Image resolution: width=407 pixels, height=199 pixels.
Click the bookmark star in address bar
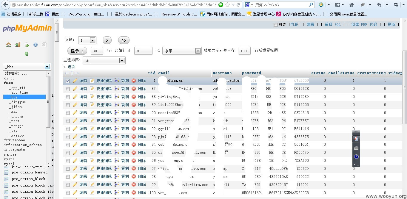(228, 5)
